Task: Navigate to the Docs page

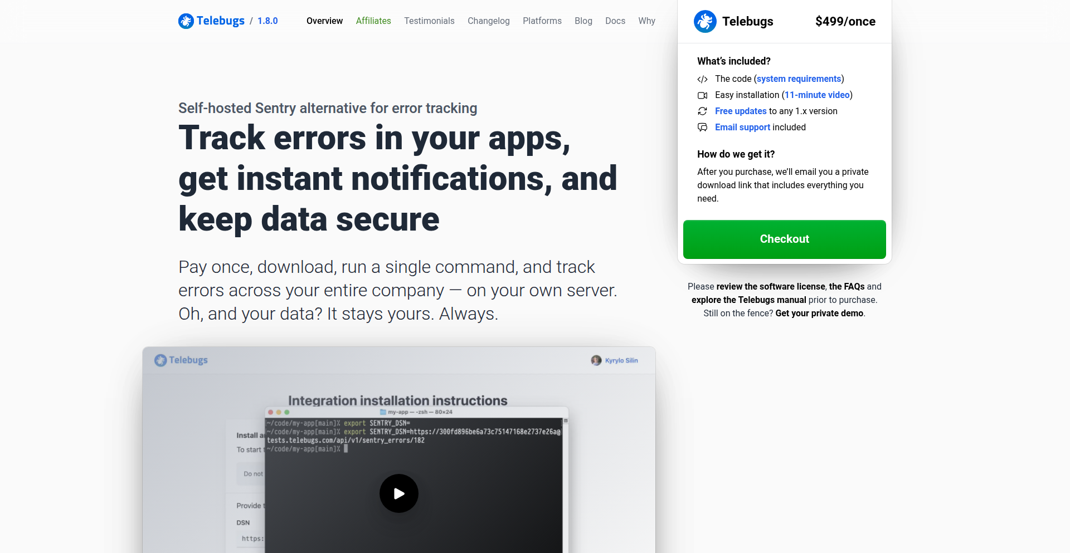Action: click(615, 21)
